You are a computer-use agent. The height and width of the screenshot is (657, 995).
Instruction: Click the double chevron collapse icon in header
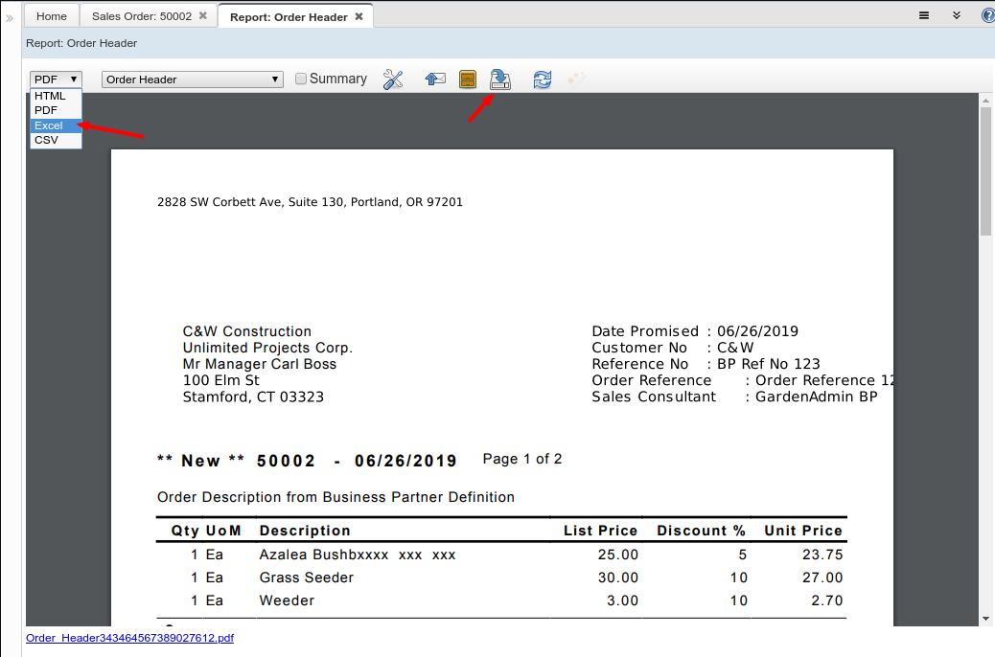[x=956, y=15]
